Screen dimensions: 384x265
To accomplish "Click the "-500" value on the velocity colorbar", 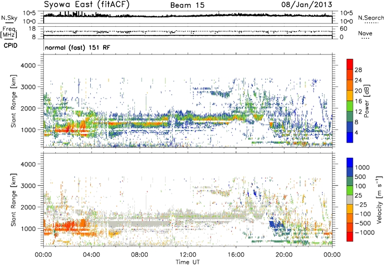I will coord(363,223).
